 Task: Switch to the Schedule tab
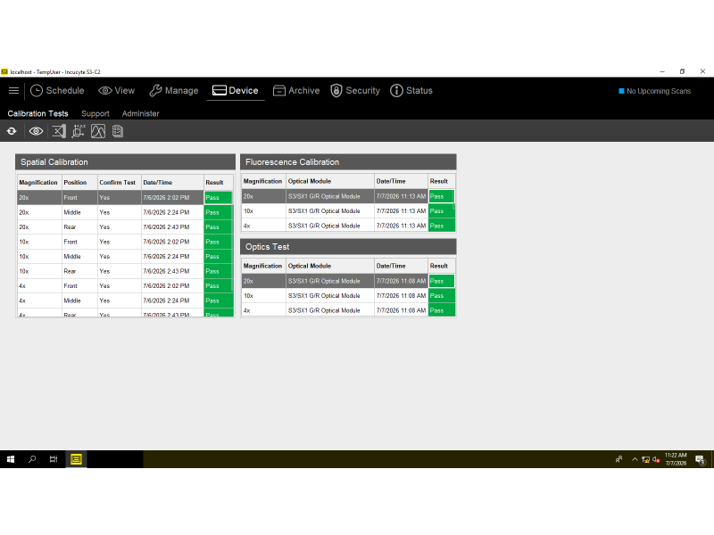[x=57, y=91]
